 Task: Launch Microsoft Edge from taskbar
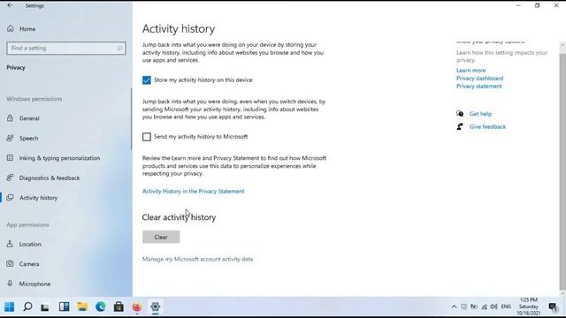[x=100, y=307]
